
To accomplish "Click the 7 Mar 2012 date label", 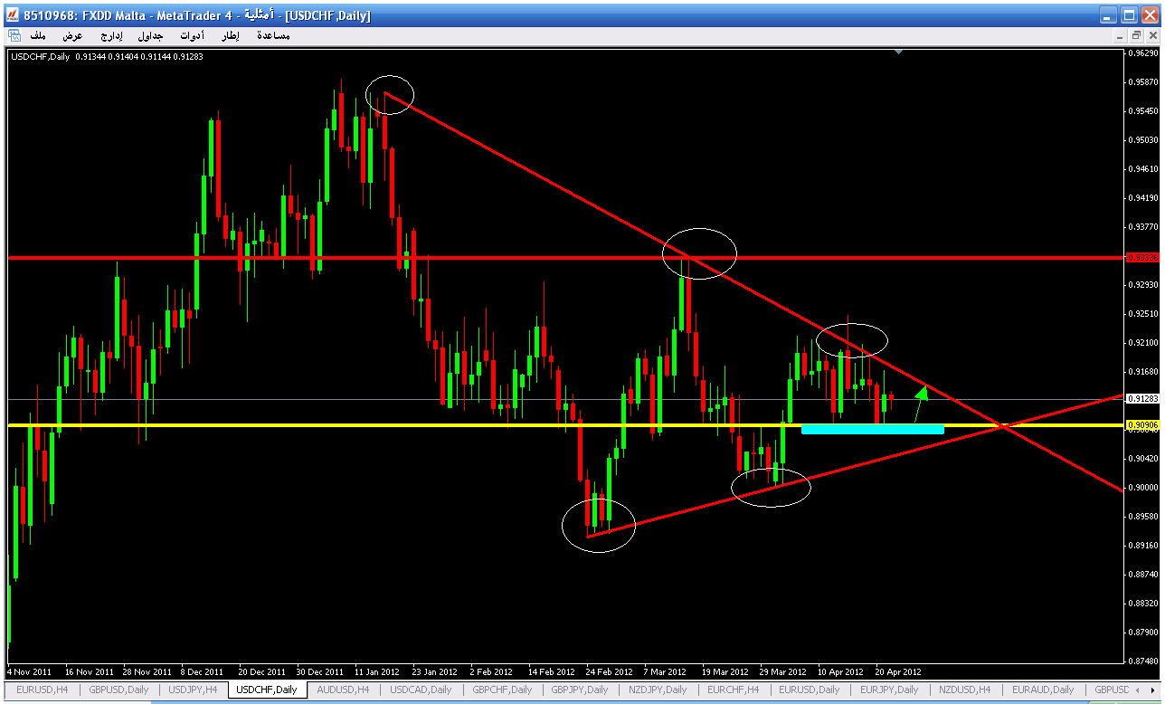I will [665, 672].
